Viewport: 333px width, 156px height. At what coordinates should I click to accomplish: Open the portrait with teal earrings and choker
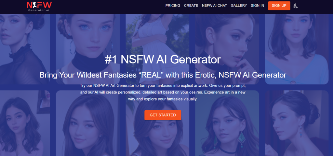click(227, 123)
